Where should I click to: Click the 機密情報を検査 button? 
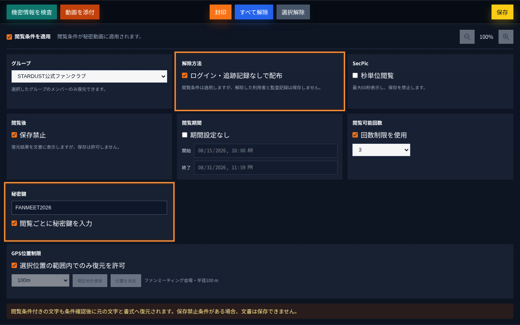[32, 12]
